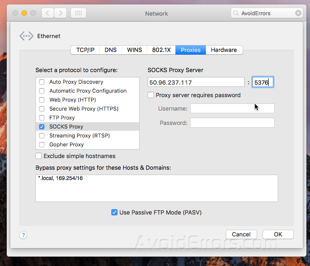Check Exclude simple hostnames option

[x=39, y=156]
